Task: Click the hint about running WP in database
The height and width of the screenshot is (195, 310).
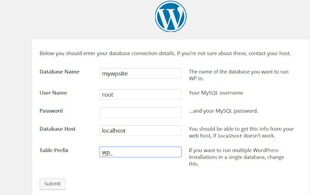Action: click(x=238, y=75)
